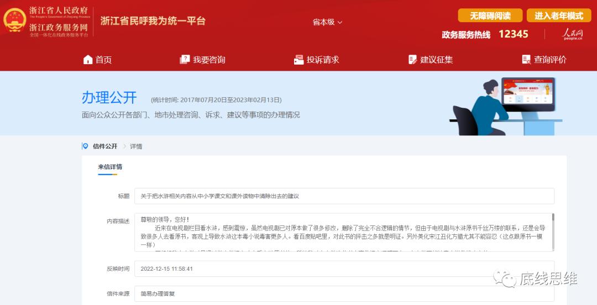
Task: Click the edit icon beside 建议征集
Action: 412,60
